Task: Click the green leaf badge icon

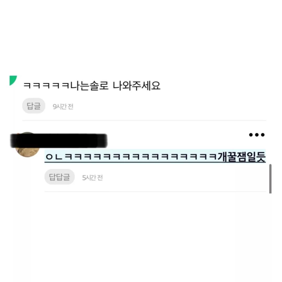Action: (13, 80)
